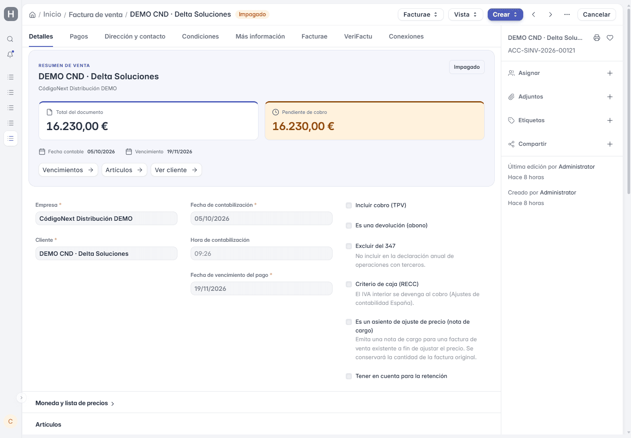Jump to Vencimientos section button
The height and width of the screenshot is (438, 631).
tap(68, 170)
